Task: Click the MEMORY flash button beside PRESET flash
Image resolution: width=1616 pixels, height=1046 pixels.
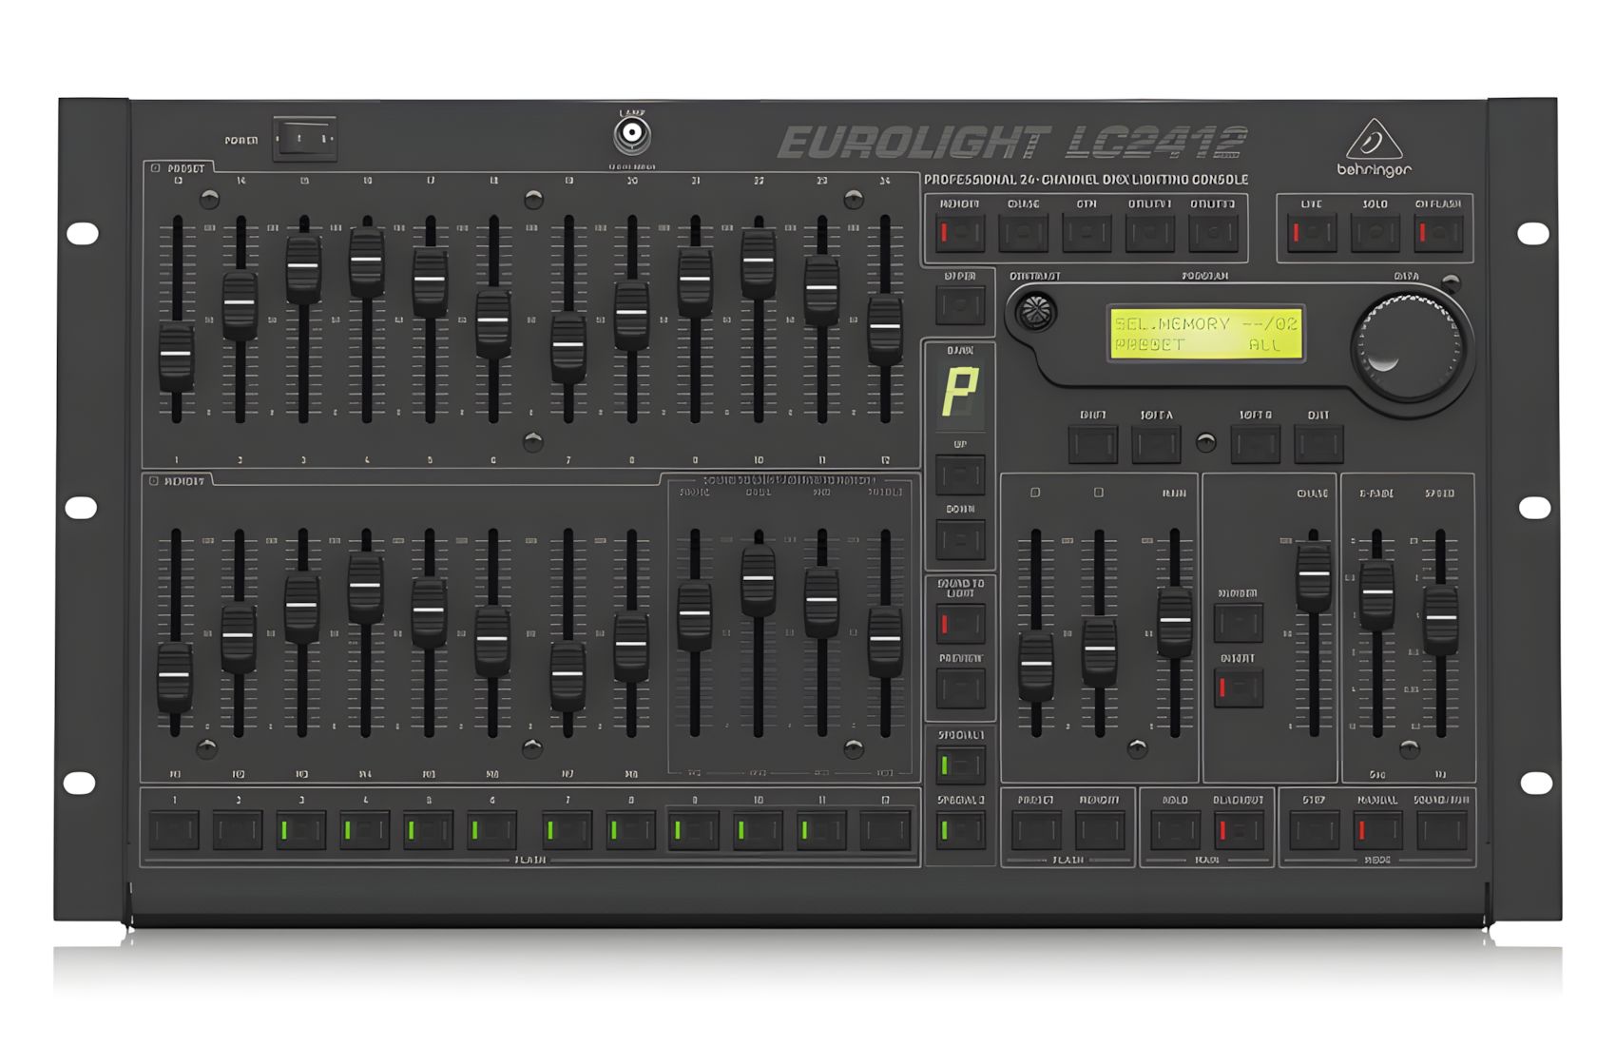Action: point(1100,831)
